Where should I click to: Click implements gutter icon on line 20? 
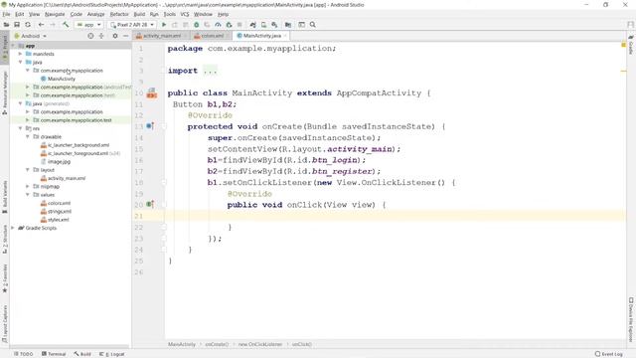pyautogui.click(x=150, y=204)
